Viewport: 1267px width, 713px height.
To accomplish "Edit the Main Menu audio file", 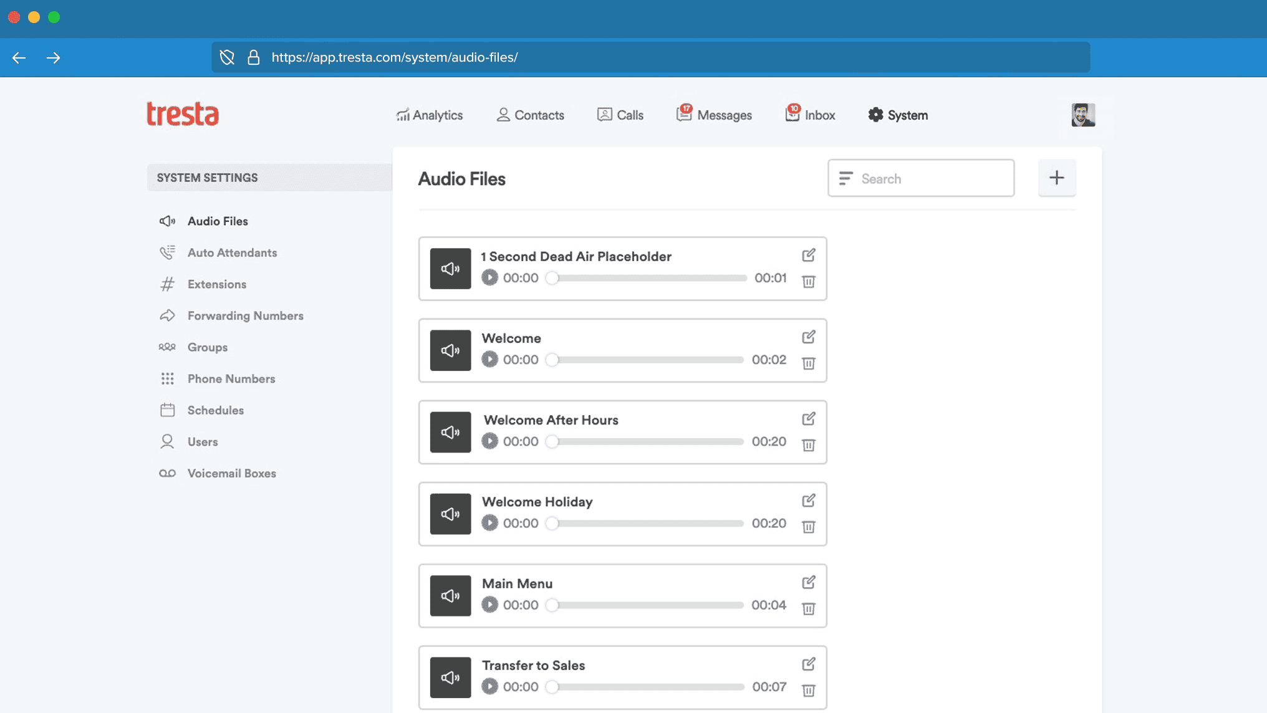I will coord(809,582).
